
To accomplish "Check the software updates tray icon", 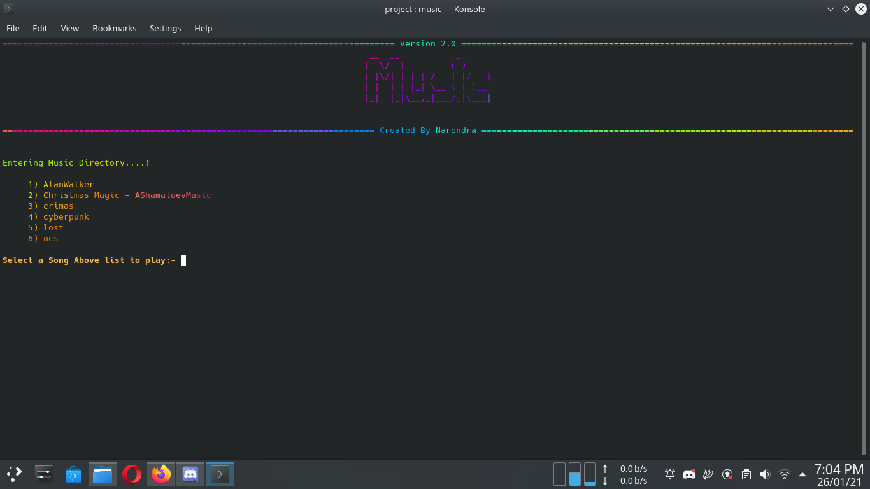I will 727,474.
